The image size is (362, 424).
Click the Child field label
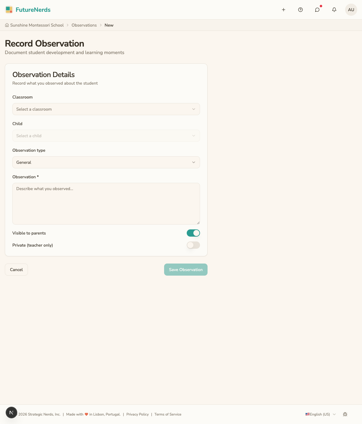(x=17, y=124)
